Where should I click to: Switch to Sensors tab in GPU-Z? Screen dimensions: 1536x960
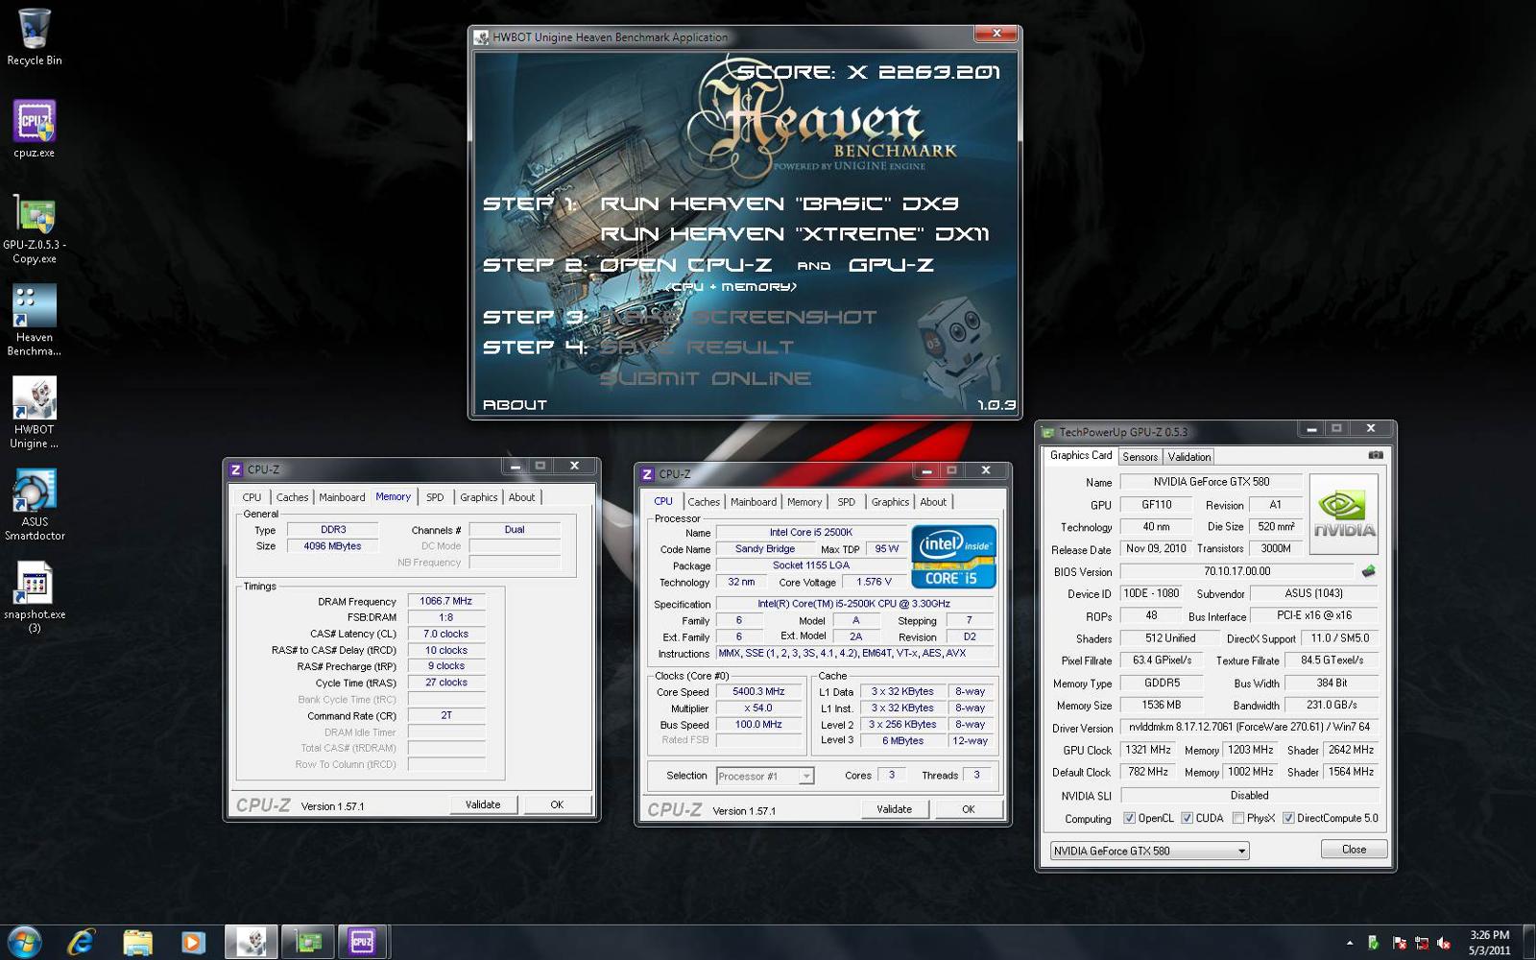click(x=1140, y=457)
